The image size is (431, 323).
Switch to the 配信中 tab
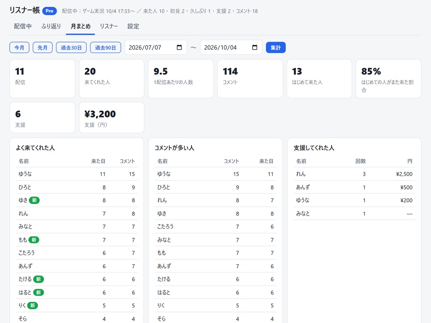coord(23,27)
